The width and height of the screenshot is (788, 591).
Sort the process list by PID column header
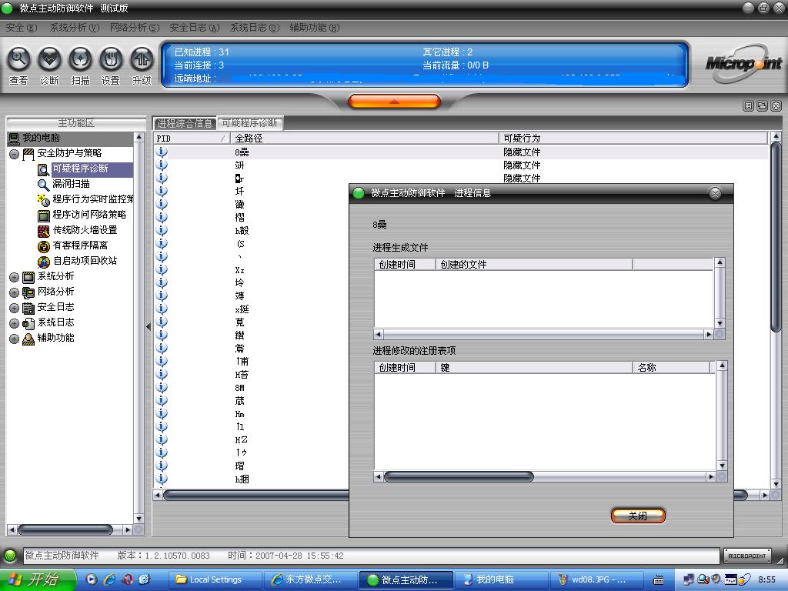[192, 139]
